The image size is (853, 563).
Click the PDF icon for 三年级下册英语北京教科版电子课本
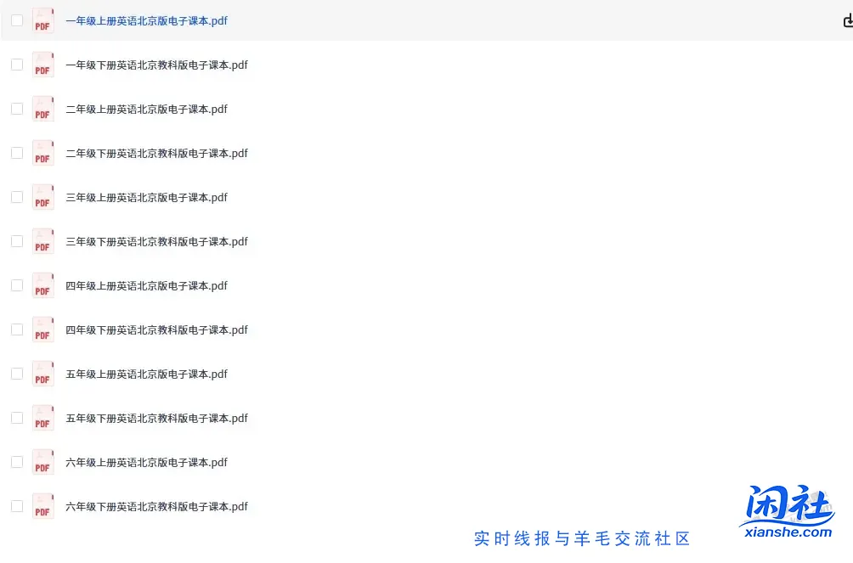click(x=42, y=241)
